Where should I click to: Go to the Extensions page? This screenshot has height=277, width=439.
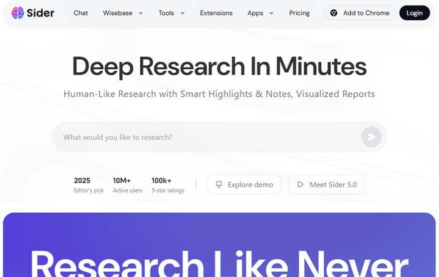216,13
